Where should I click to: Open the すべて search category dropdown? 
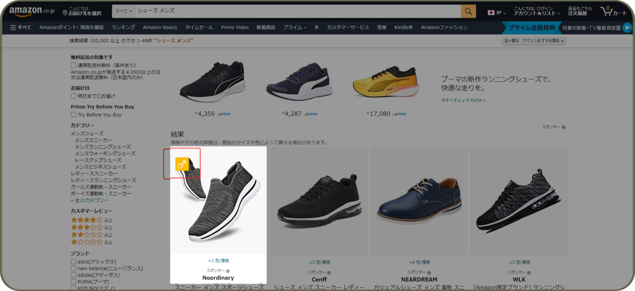pos(124,11)
